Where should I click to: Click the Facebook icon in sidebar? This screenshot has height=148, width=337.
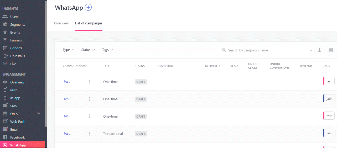coord(5,137)
